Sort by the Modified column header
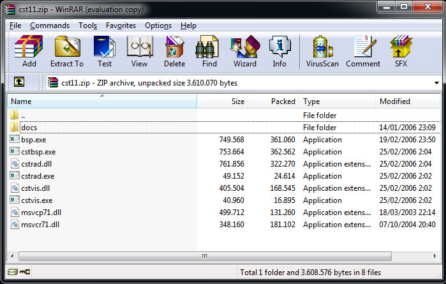Viewport: 446px width, 284px height. click(407, 101)
